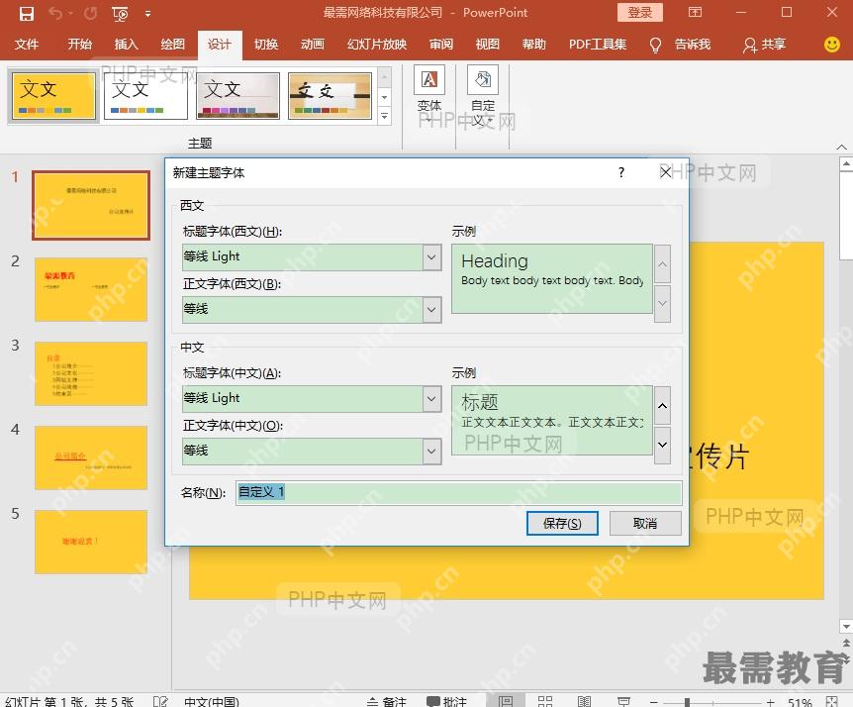Click the dialog help question mark
The image size is (853, 707).
point(621,172)
